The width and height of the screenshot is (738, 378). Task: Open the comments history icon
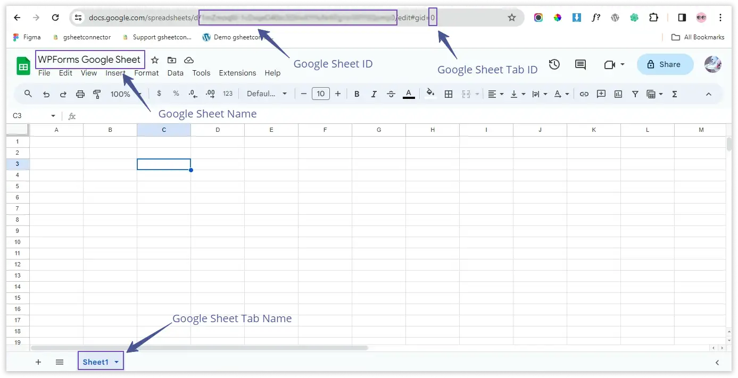pyautogui.click(x=581, y=64)
